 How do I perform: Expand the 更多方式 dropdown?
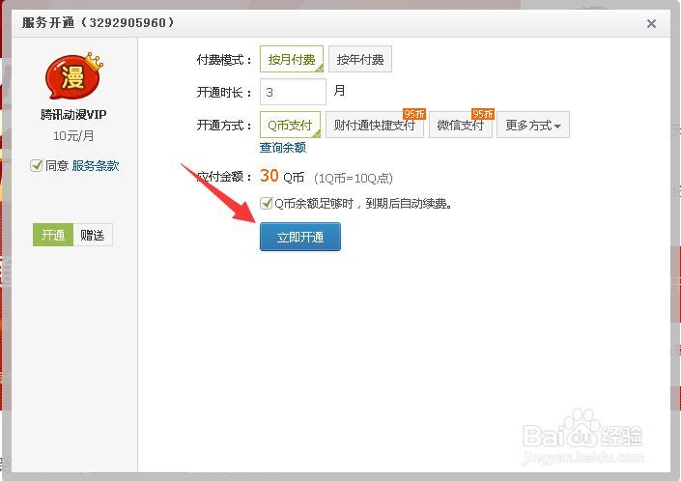pos(533,125)
